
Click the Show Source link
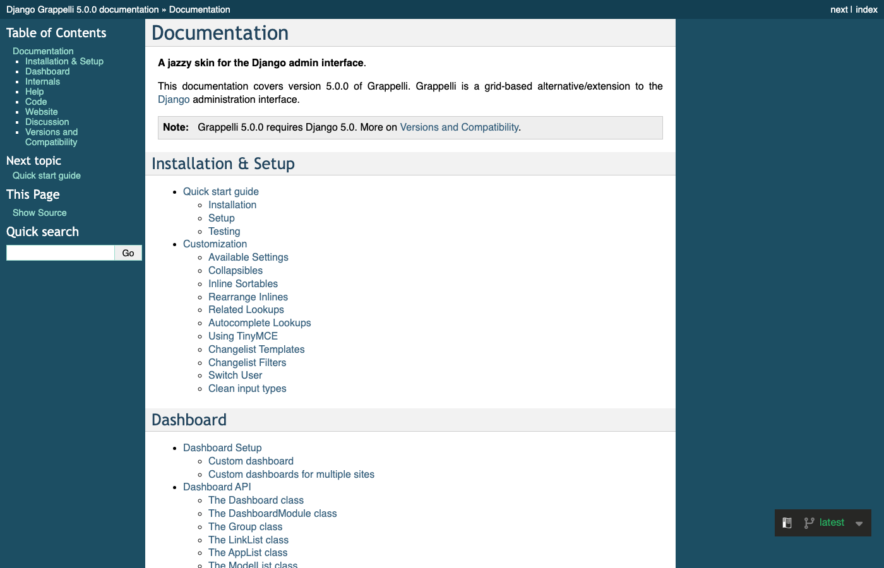(x=39, y=213)
